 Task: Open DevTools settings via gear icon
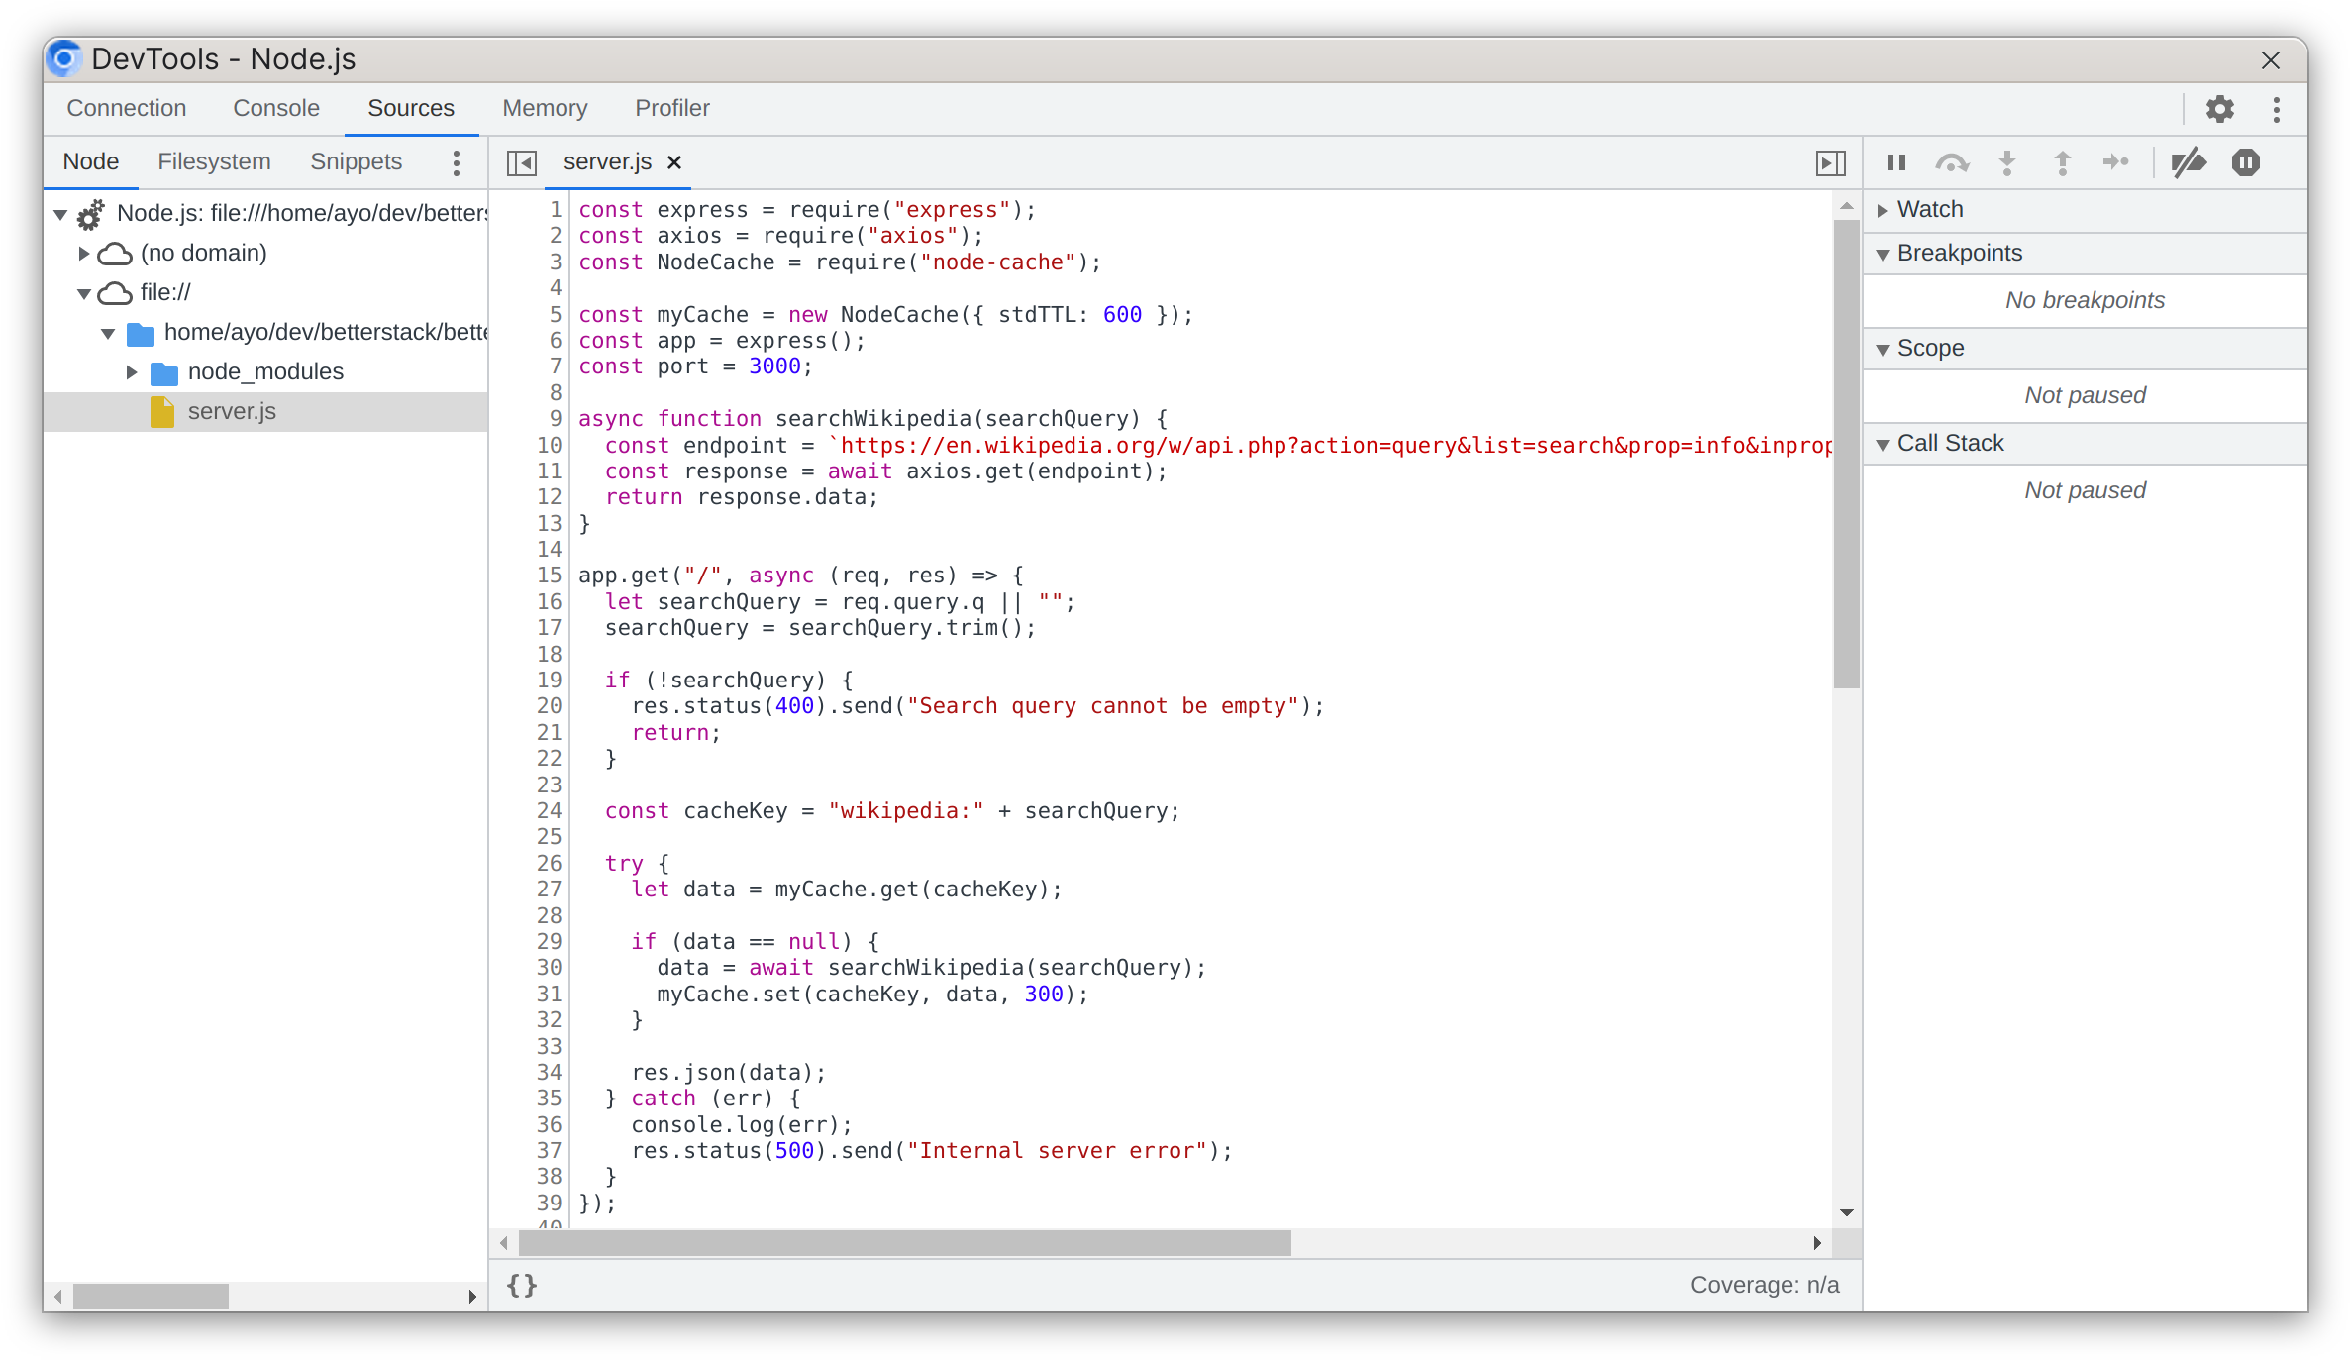2220,109
